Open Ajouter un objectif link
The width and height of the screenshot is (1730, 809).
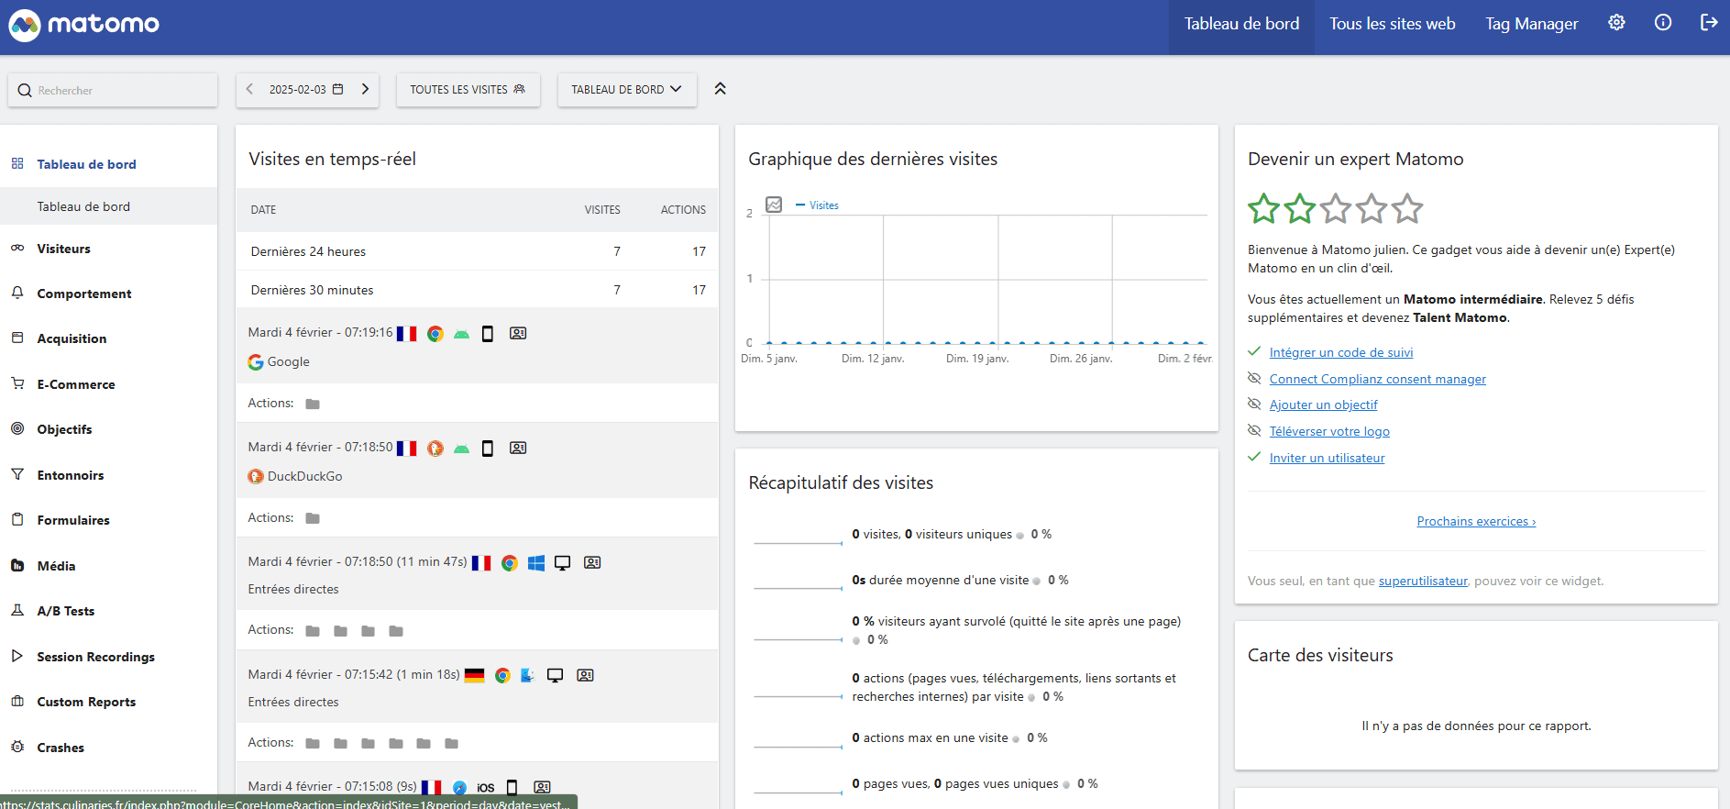[1323, 404]
